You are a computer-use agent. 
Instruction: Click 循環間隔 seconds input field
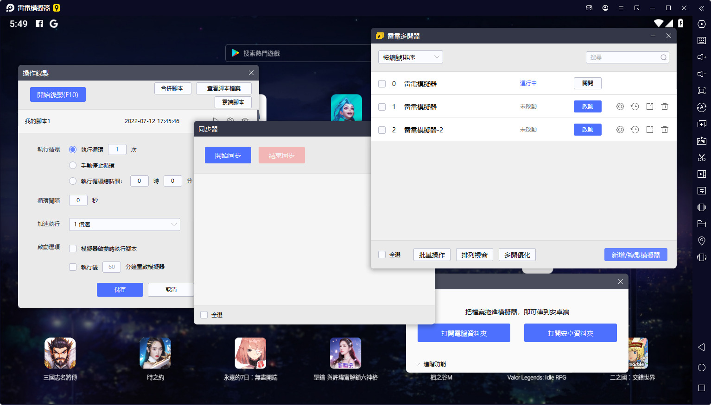tap(78, 200)
